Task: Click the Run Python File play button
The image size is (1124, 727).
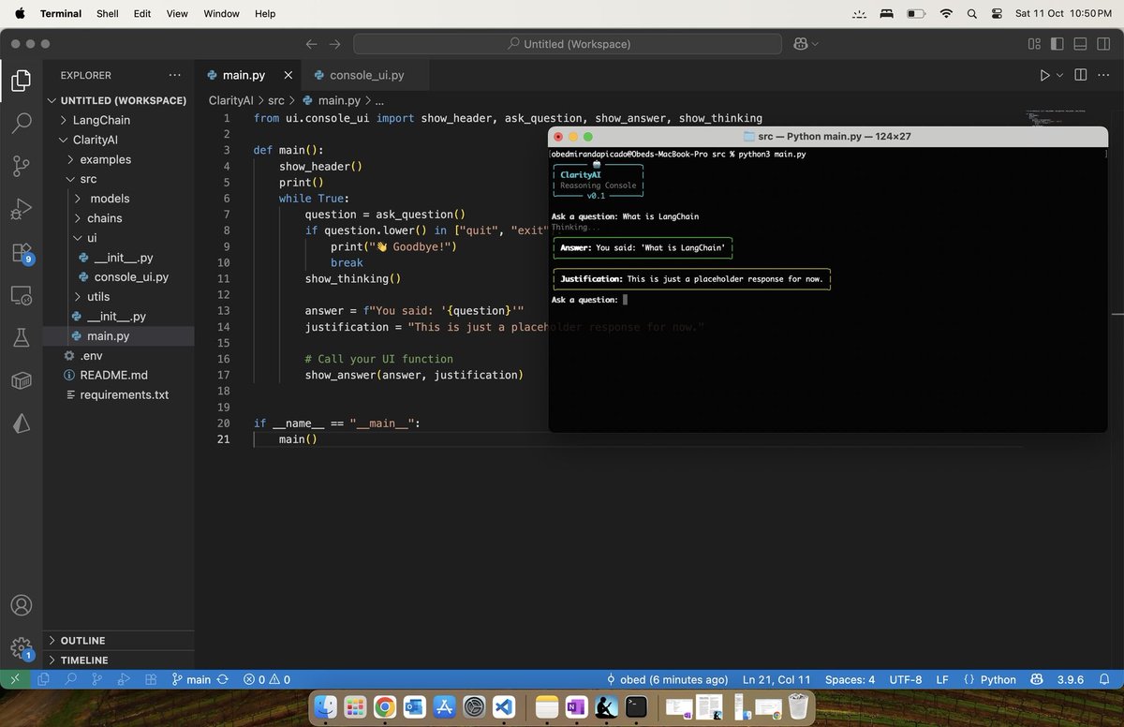Action: tap(1044, 75)
